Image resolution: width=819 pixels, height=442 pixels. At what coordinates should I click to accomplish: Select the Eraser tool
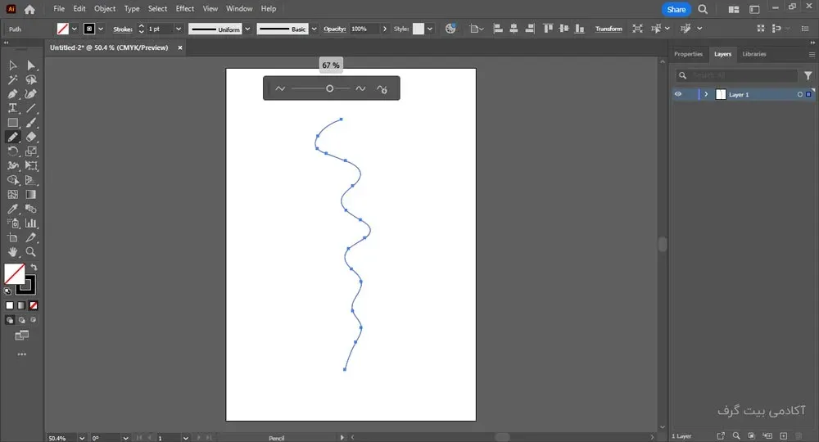point(31,137)
